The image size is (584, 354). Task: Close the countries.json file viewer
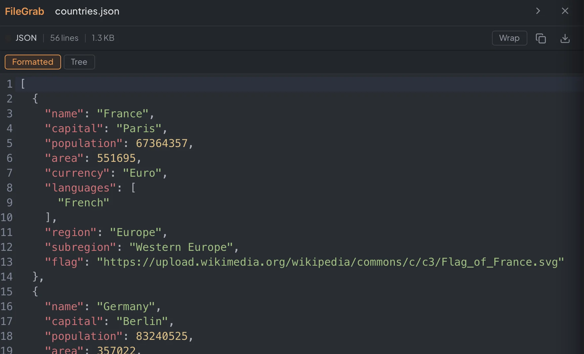click(x=565, y=11)
